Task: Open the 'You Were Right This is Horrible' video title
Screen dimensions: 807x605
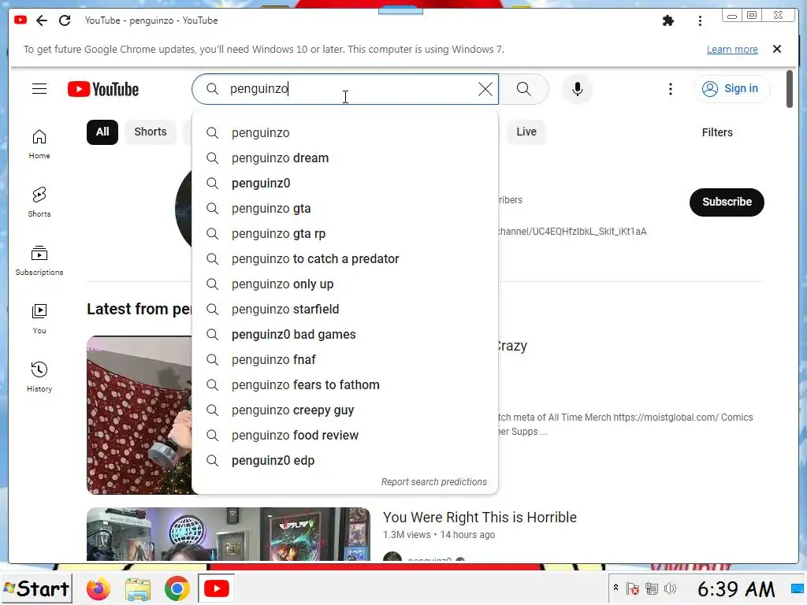Action: click(x=480, y=518)
